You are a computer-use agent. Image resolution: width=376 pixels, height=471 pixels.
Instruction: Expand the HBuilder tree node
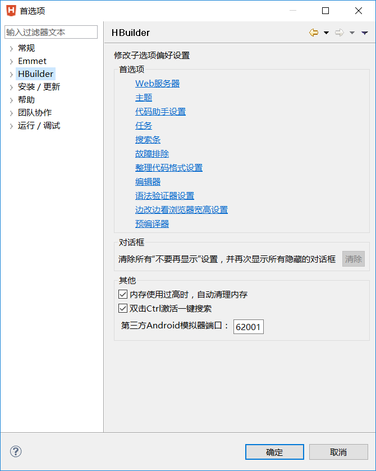[x=11, y=74]
